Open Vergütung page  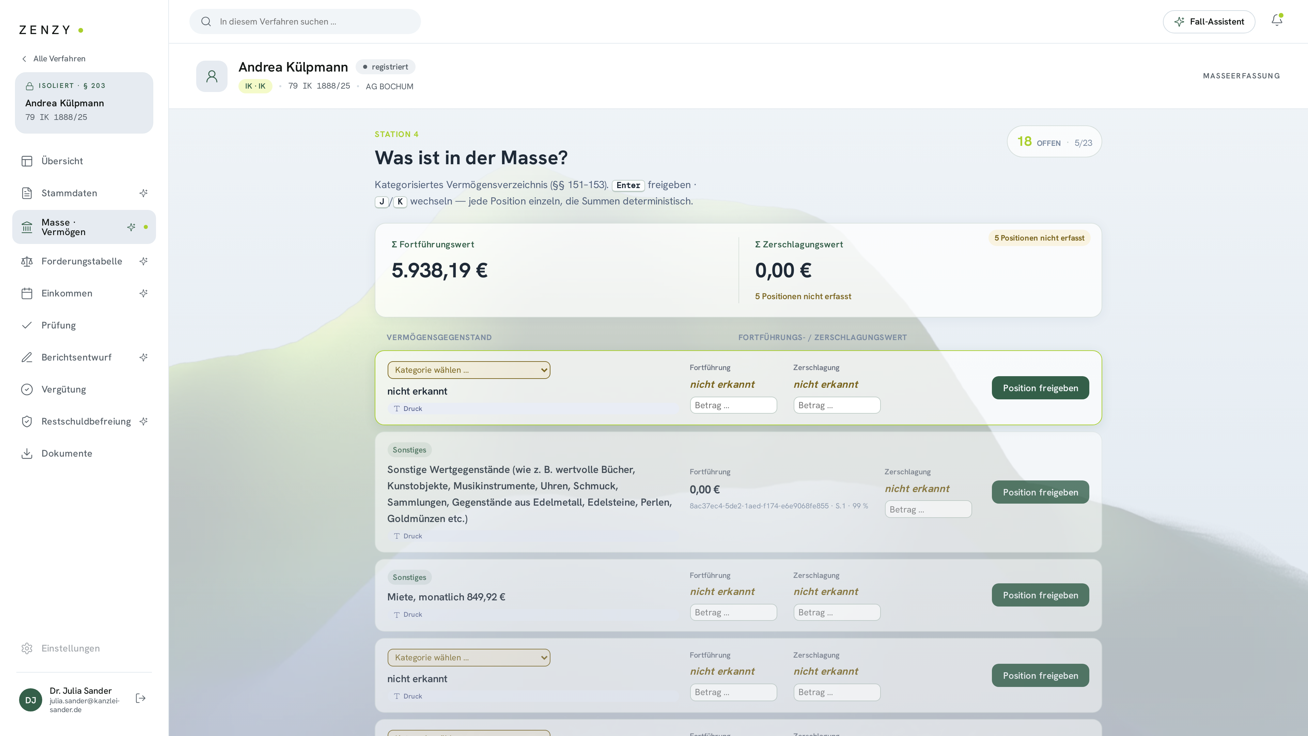tap(84, 389)
